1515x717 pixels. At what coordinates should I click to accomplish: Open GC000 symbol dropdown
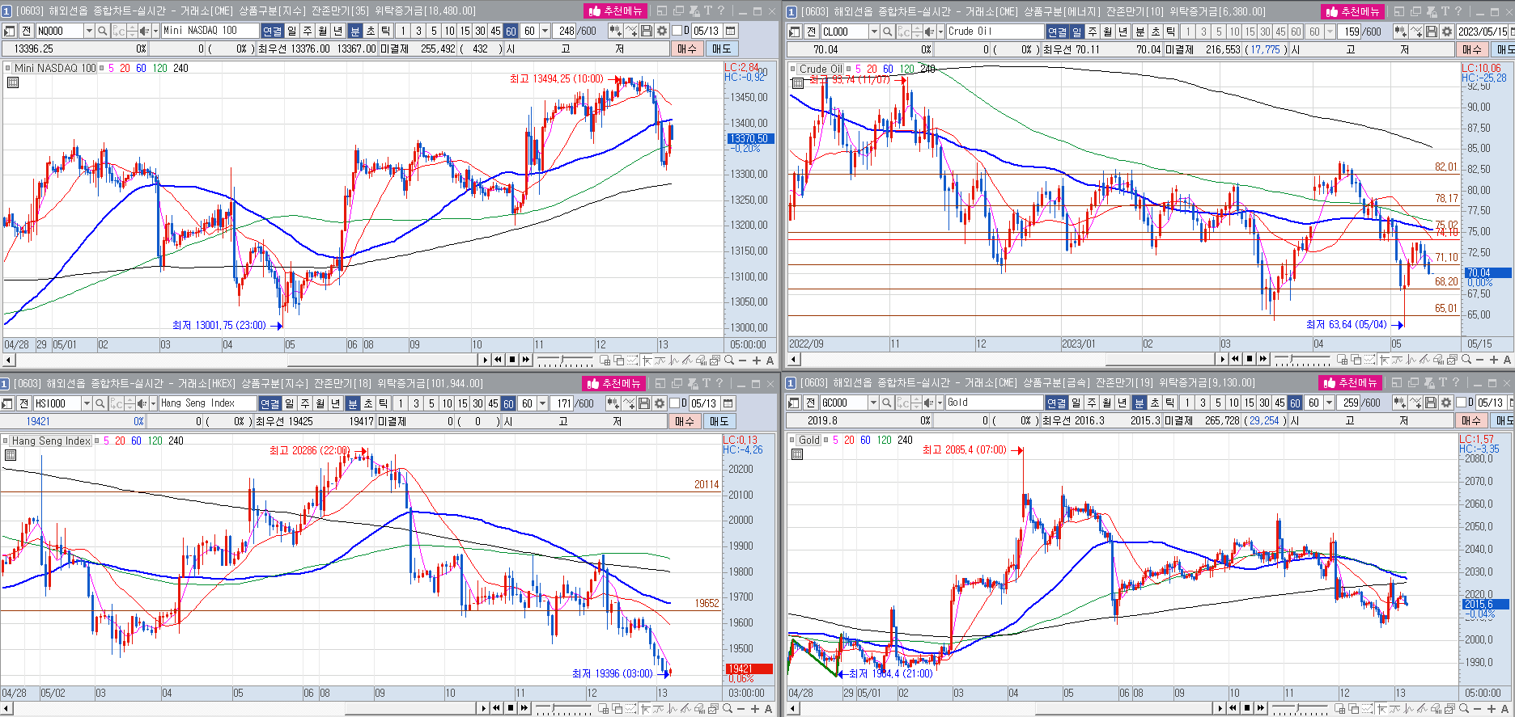873,402
